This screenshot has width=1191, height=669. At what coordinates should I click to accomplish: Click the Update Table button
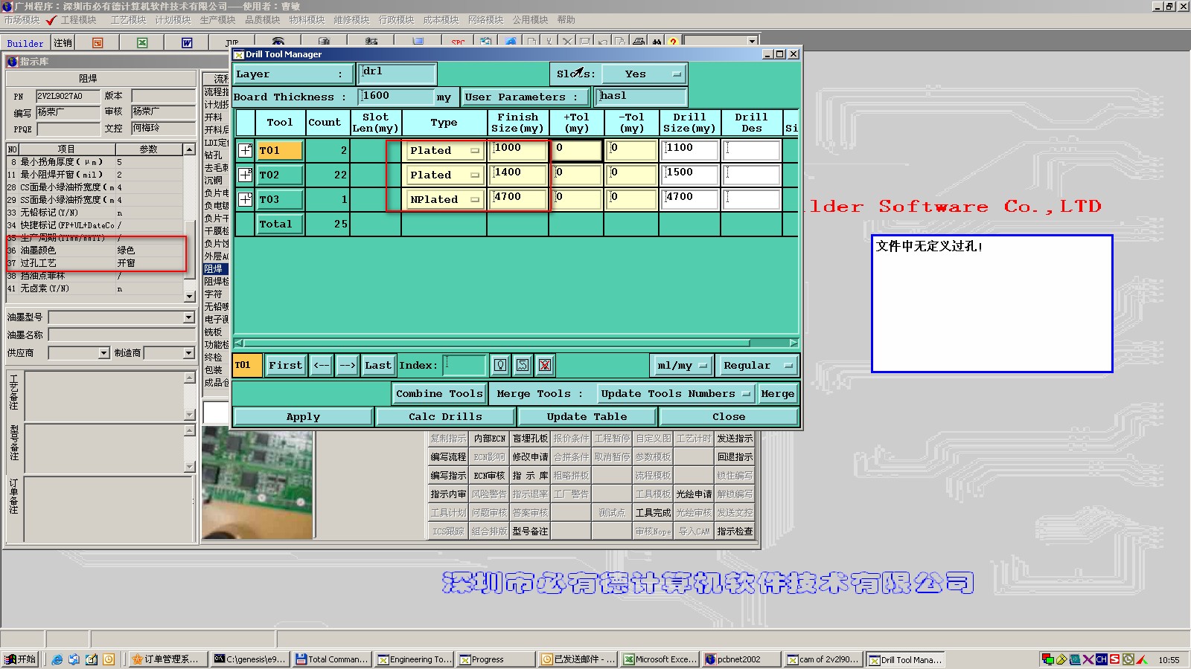[x=587, y=417]
